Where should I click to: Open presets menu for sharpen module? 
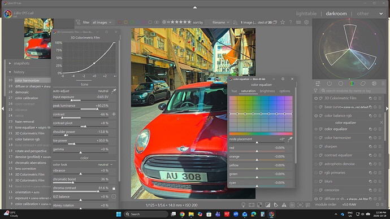[x=380, y=147]
